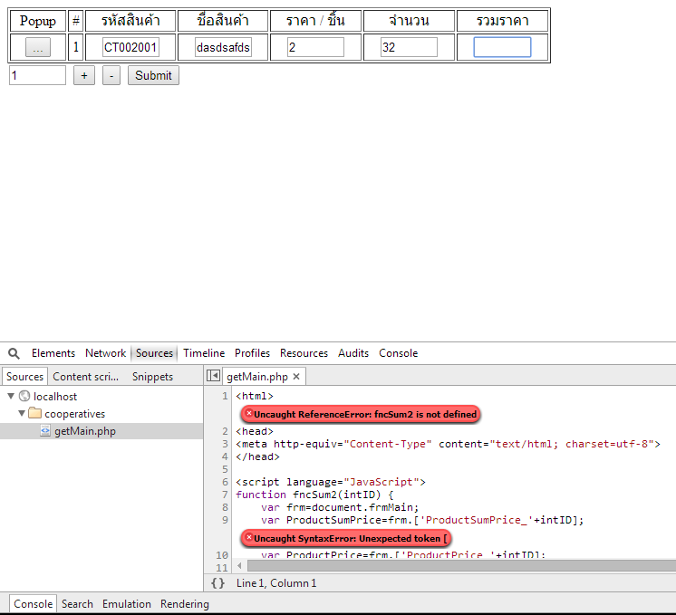676x615 pixels.
Task: Click the DevTools magnifier search icon
Action: pyautogui.click(x=14, y=353)
